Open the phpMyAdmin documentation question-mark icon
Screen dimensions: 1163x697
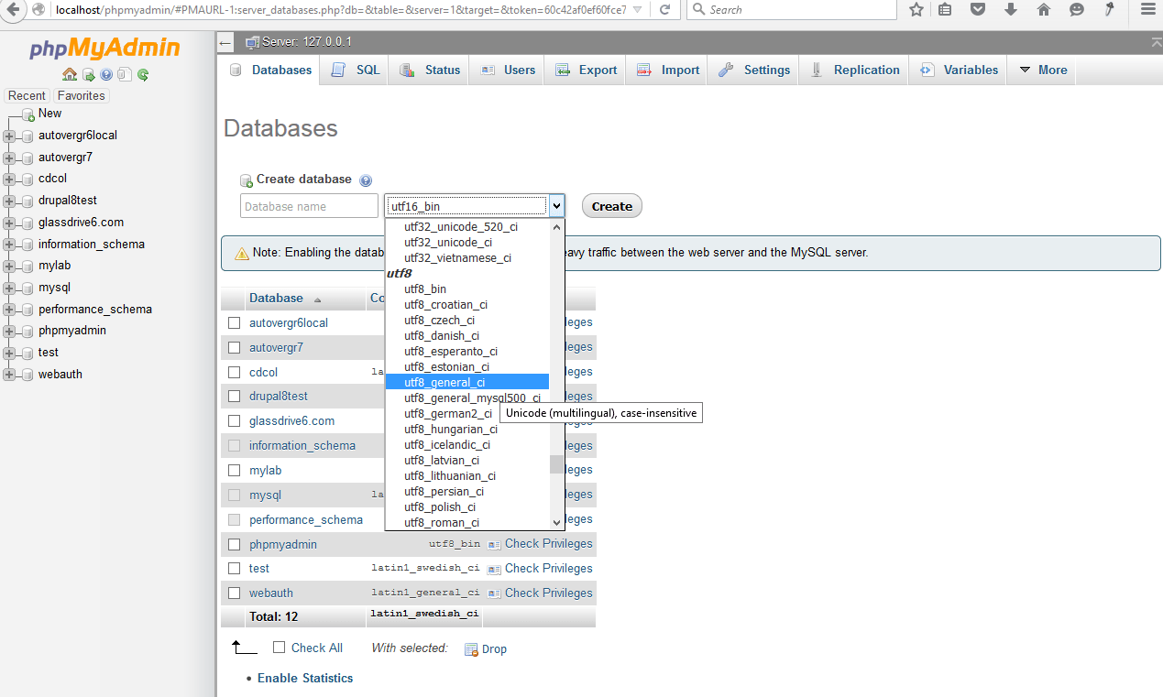(x=107, y=77)
